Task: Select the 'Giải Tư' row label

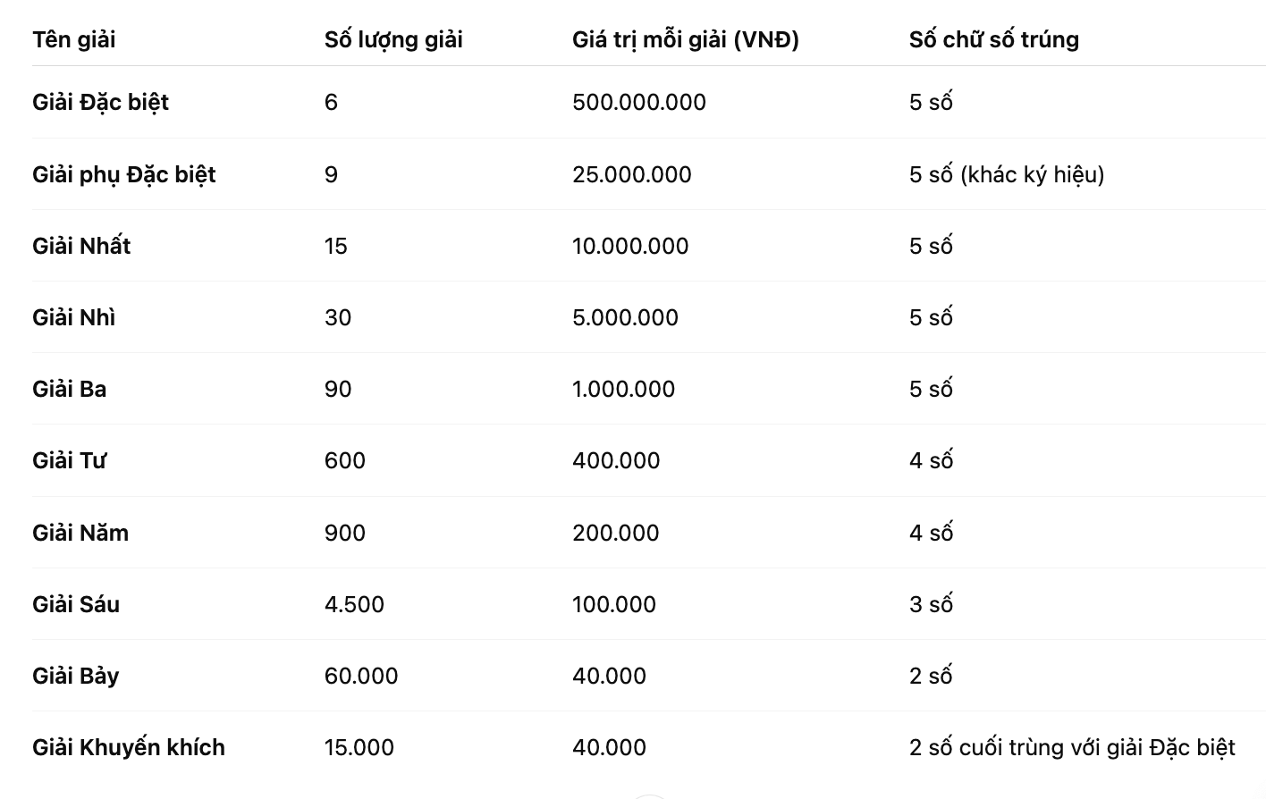Action: (70, 460)
